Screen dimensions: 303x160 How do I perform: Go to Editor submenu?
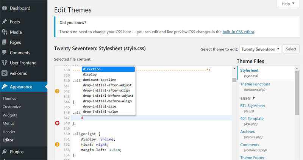point(8,140)
